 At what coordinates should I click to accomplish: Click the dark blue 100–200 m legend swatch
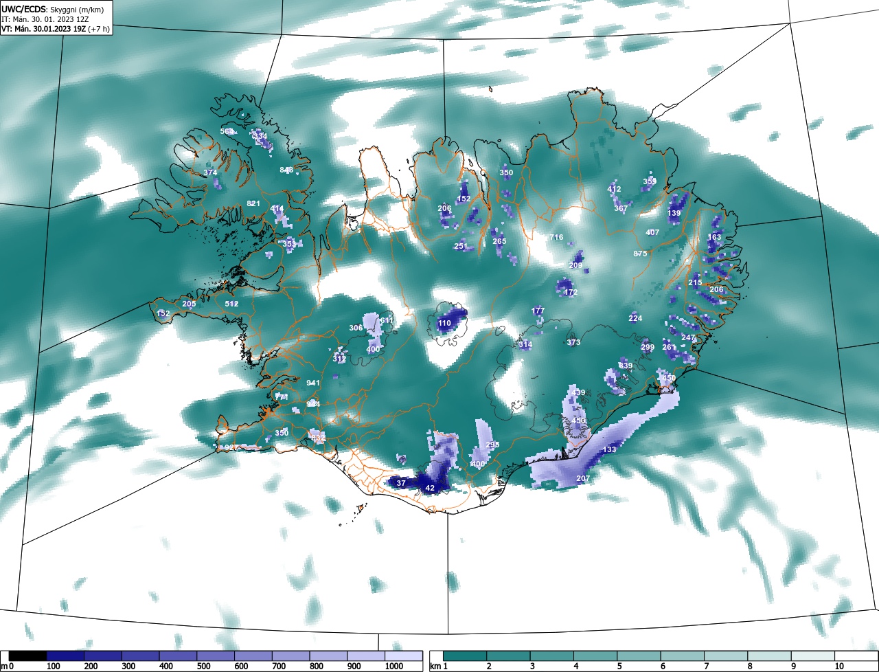[65, 656]
